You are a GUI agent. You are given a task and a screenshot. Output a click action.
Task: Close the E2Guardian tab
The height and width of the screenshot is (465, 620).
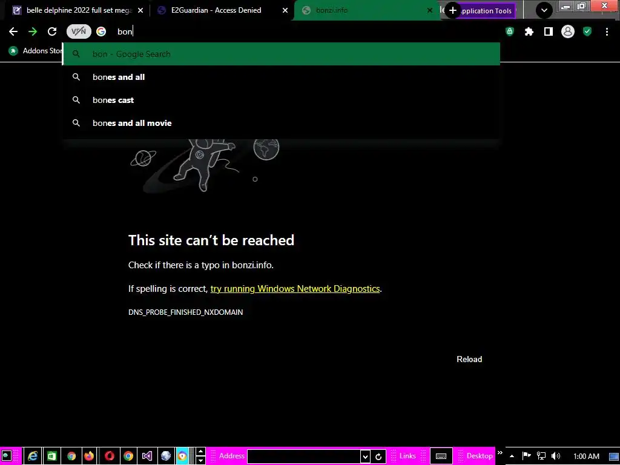click(x=285, y=11)
